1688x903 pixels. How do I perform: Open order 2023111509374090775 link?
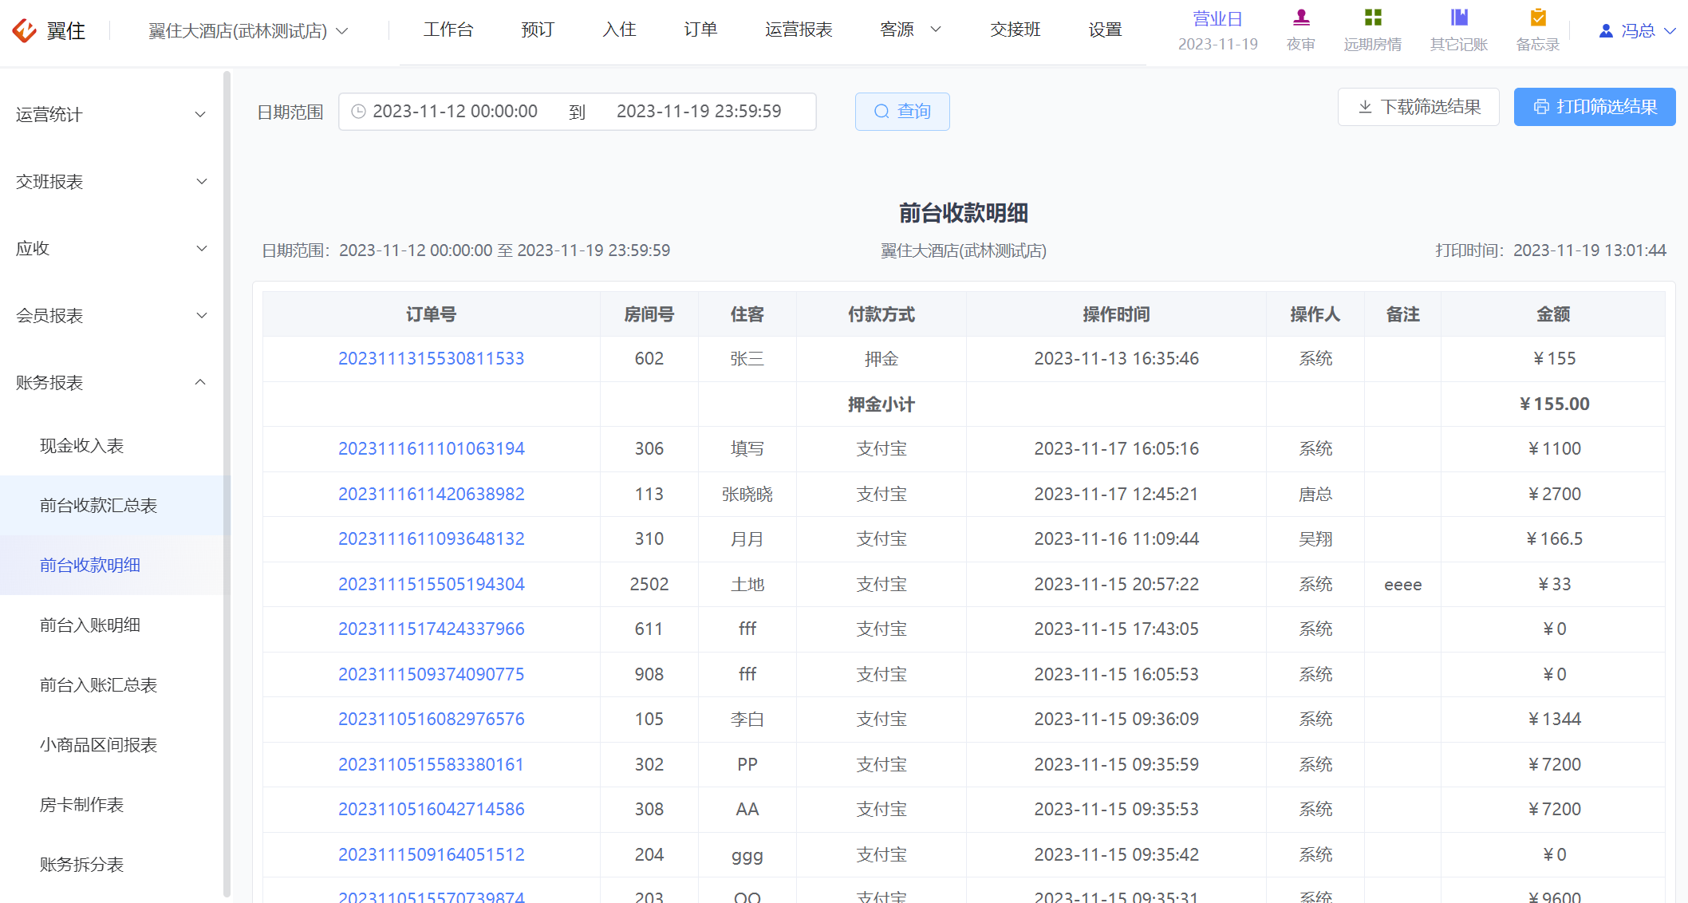point(432,674)
